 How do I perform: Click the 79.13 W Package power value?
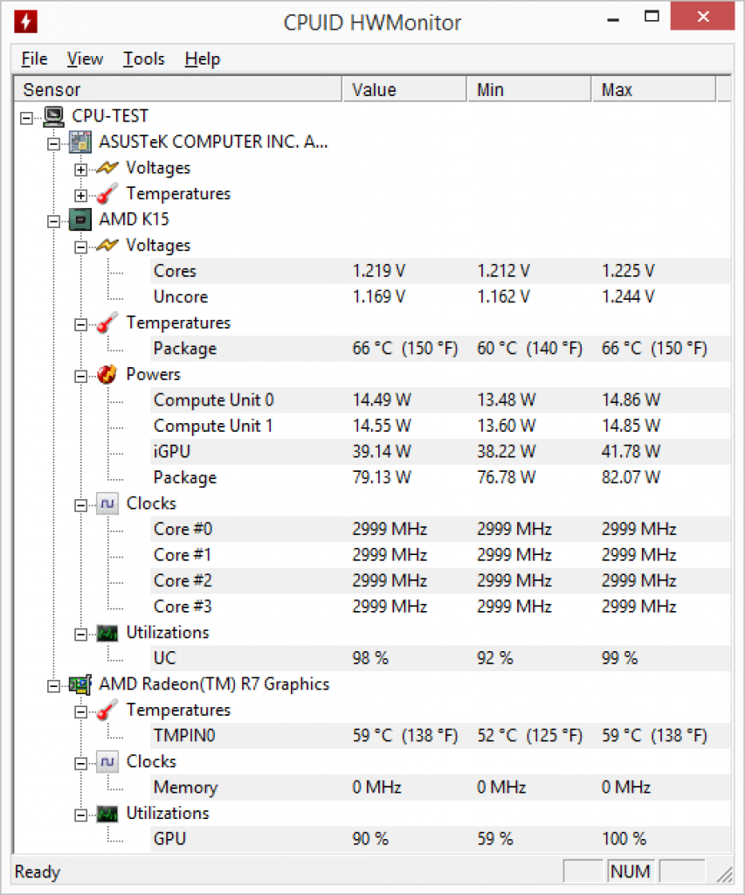click(x=382, y=477)
